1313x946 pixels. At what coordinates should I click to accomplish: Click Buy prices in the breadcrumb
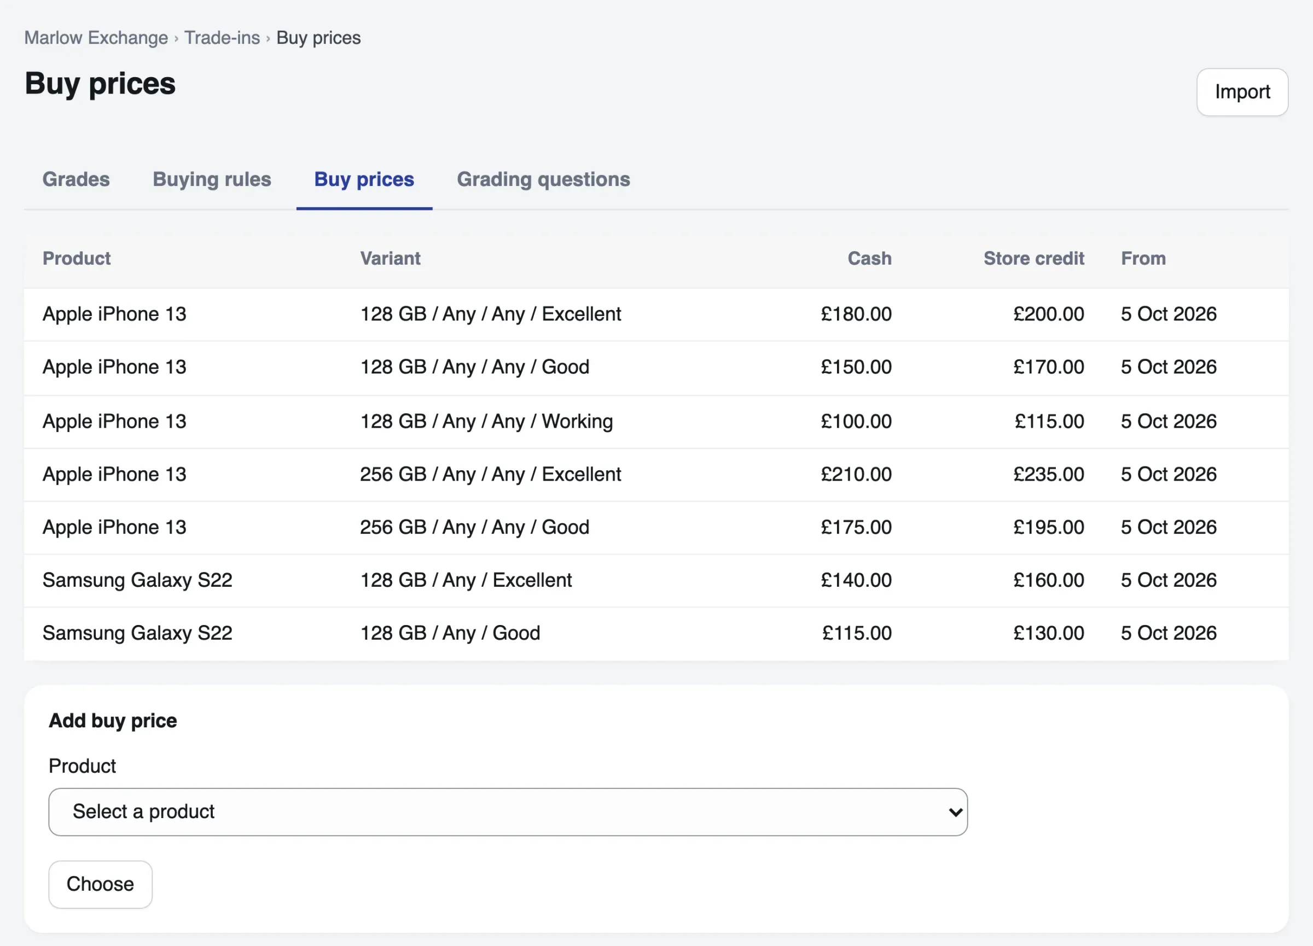[x=318, y=38]
